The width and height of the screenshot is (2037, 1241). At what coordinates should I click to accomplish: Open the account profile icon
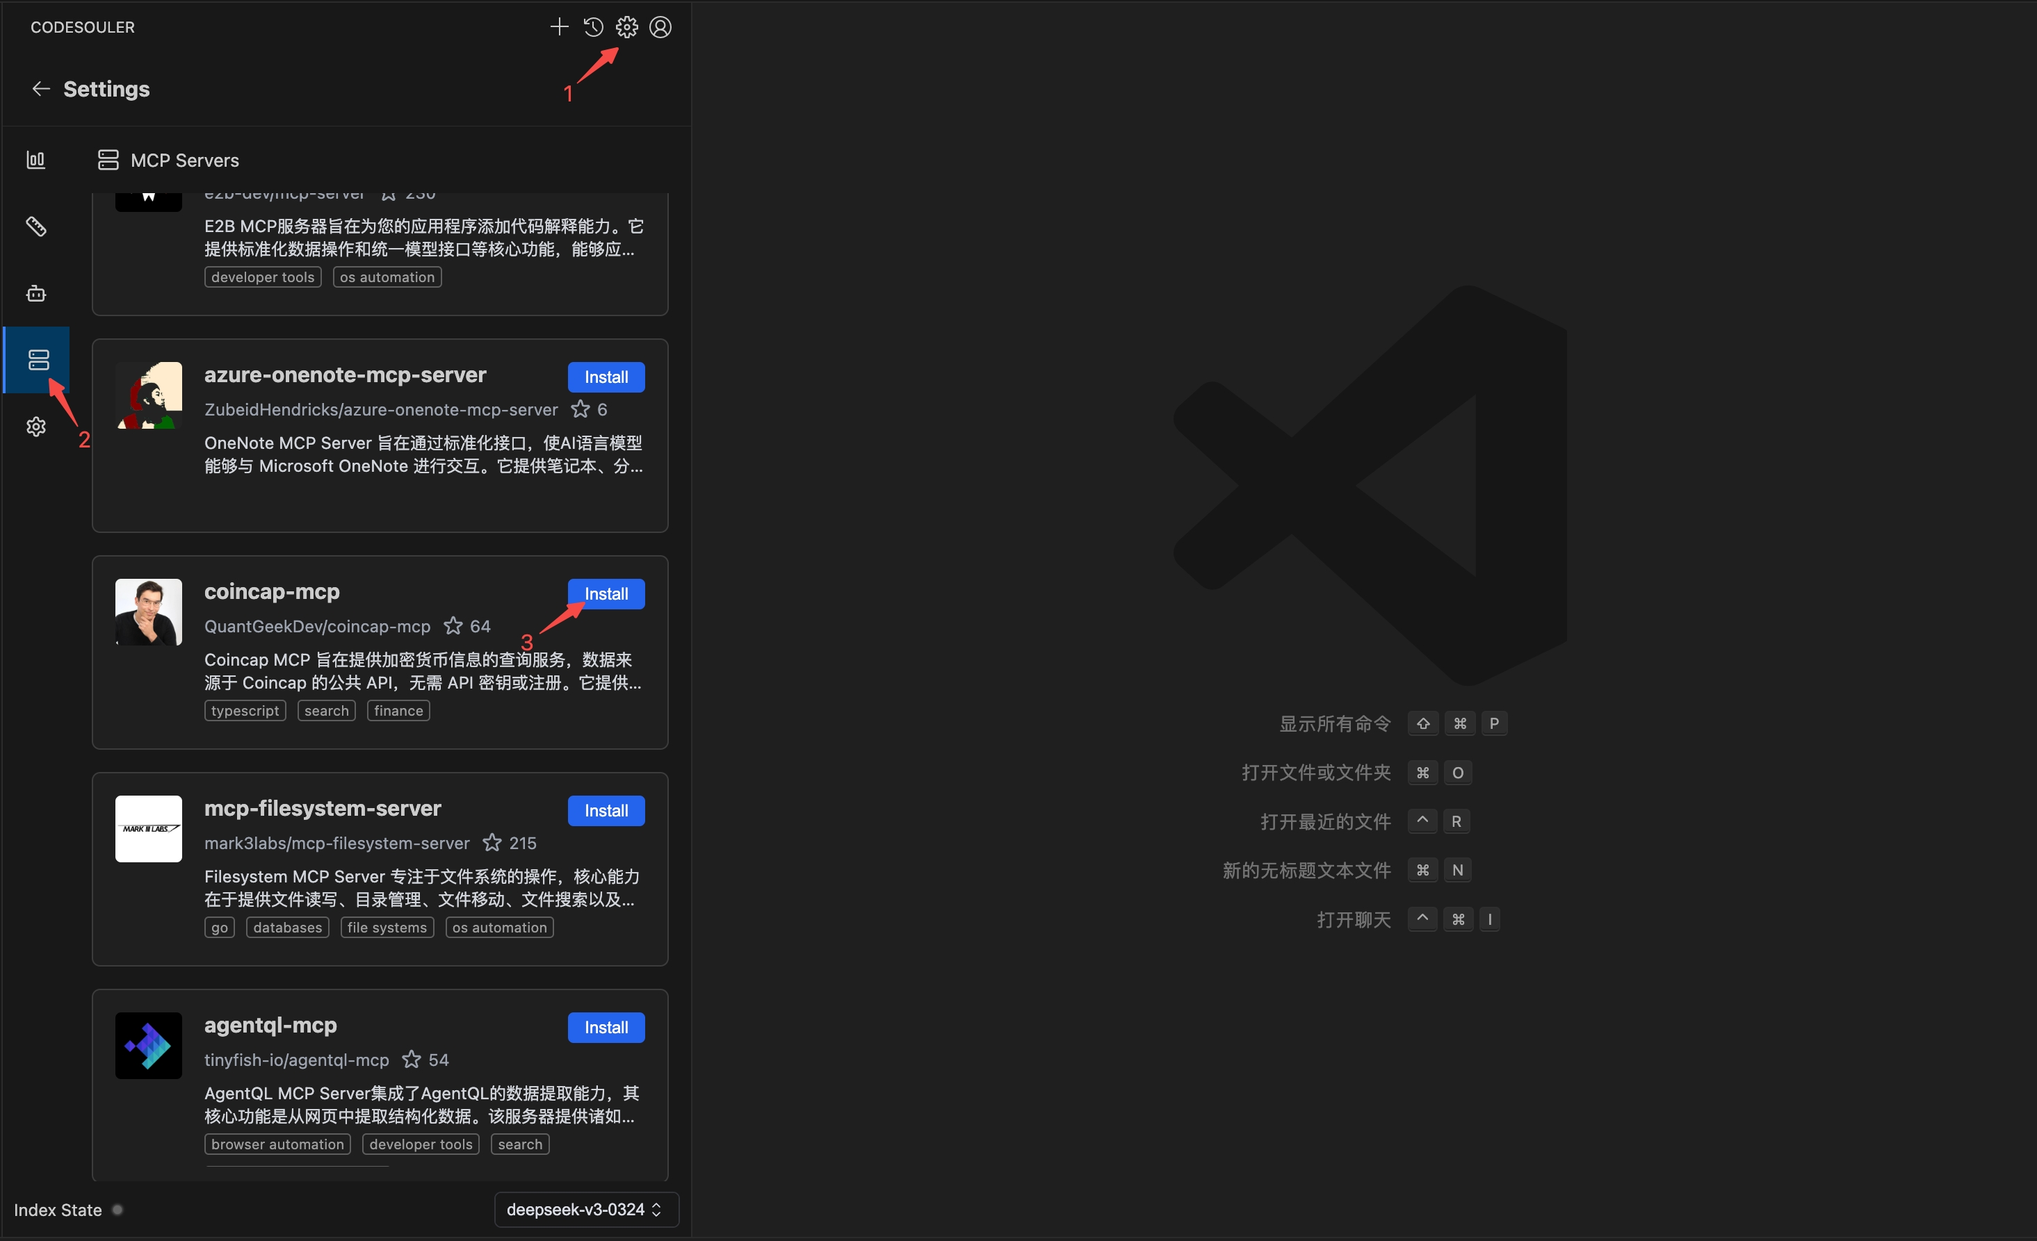(x=660, y=26)
